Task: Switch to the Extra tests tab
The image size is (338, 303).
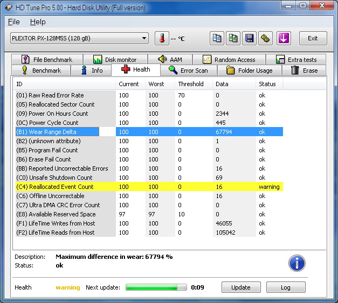Action: 296,59
